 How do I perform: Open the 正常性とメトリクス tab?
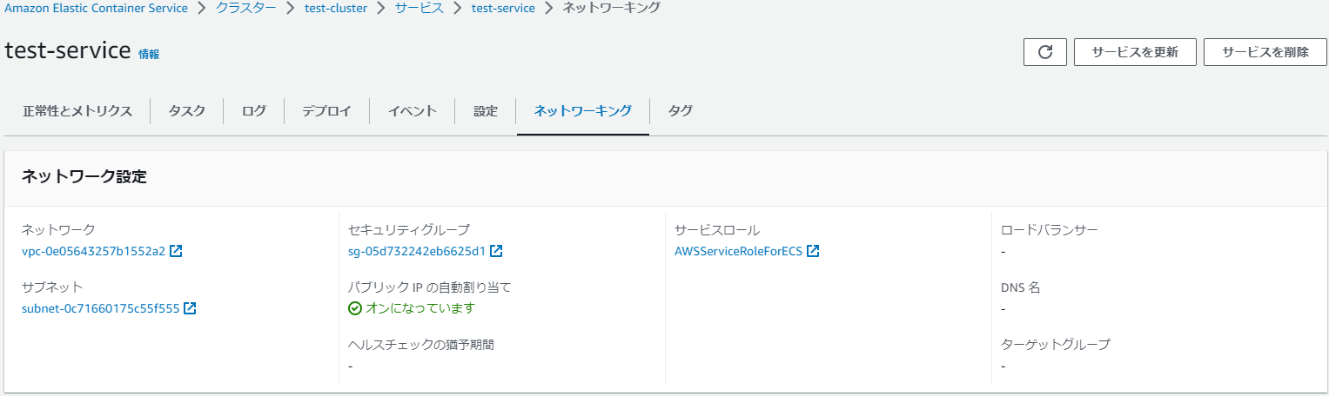coord(77,111)
